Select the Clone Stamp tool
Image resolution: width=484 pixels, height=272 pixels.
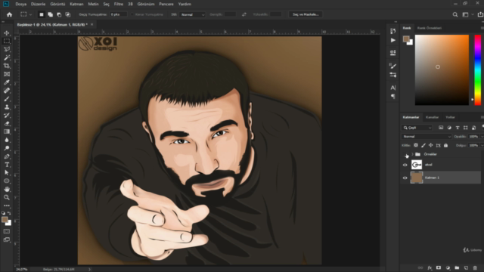[x=7, y=107]
